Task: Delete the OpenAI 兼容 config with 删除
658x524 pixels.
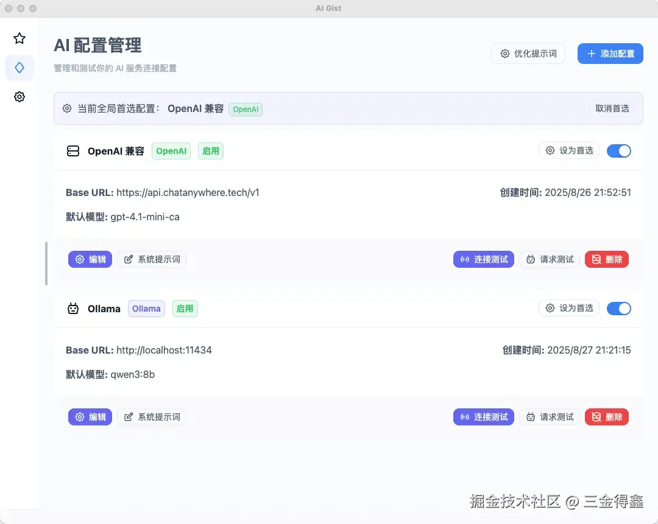Action: click(x=607, y=259)
